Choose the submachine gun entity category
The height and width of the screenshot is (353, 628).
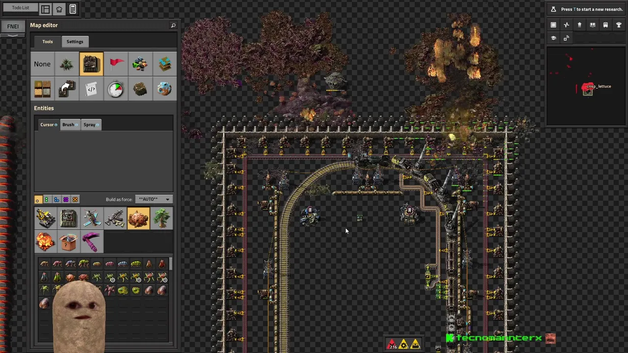coord(115,218)
